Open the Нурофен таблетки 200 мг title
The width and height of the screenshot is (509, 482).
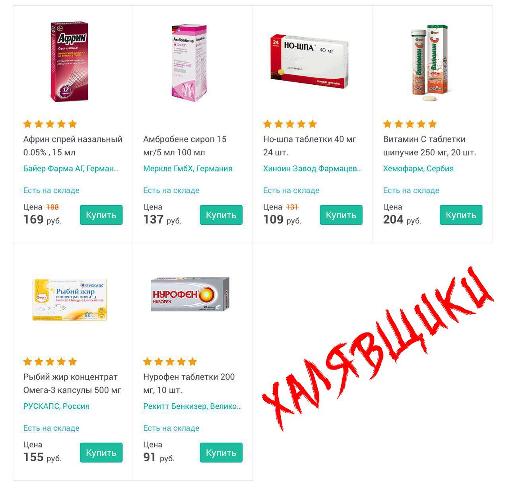coord(189,383)
